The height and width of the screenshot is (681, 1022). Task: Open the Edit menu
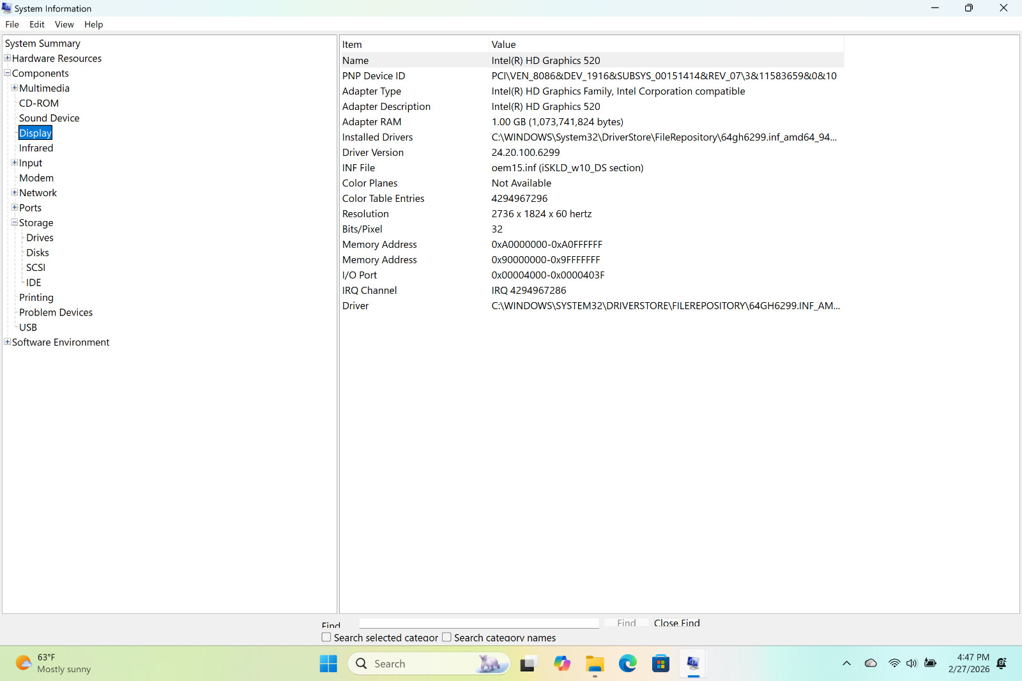click(x=37, y=24)
